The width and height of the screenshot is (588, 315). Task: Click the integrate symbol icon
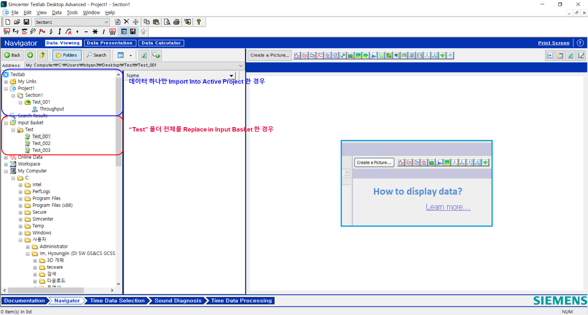(x=60, y=31)
